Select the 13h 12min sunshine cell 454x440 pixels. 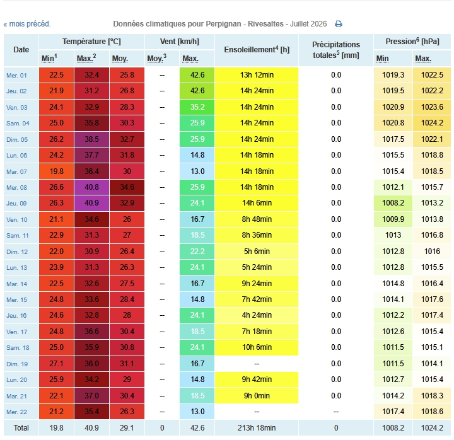[x=257, y=75]
